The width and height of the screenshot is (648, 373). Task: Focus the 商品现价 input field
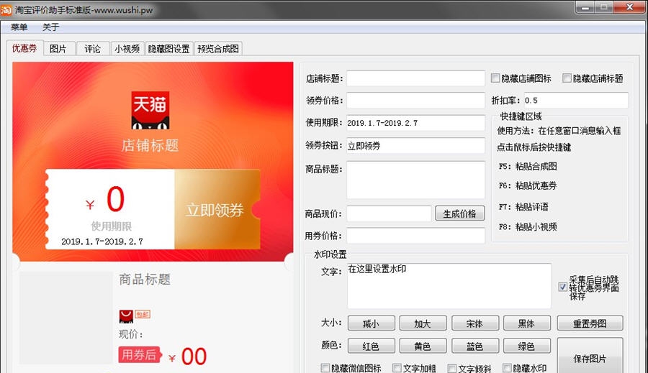coord(389,213)
